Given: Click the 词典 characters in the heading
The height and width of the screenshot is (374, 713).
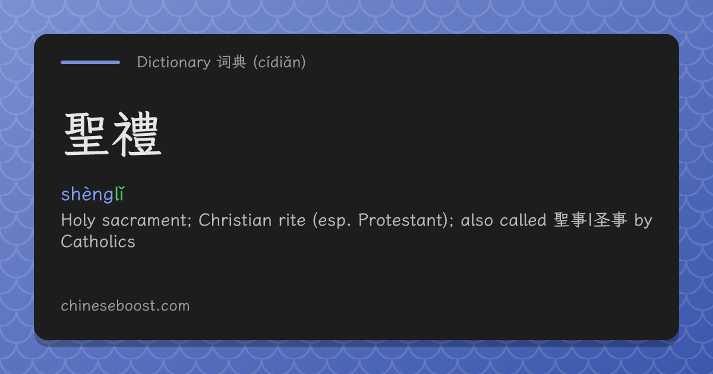Looking at the screenshot, I should pyautogui.click(x=231, y=62).
